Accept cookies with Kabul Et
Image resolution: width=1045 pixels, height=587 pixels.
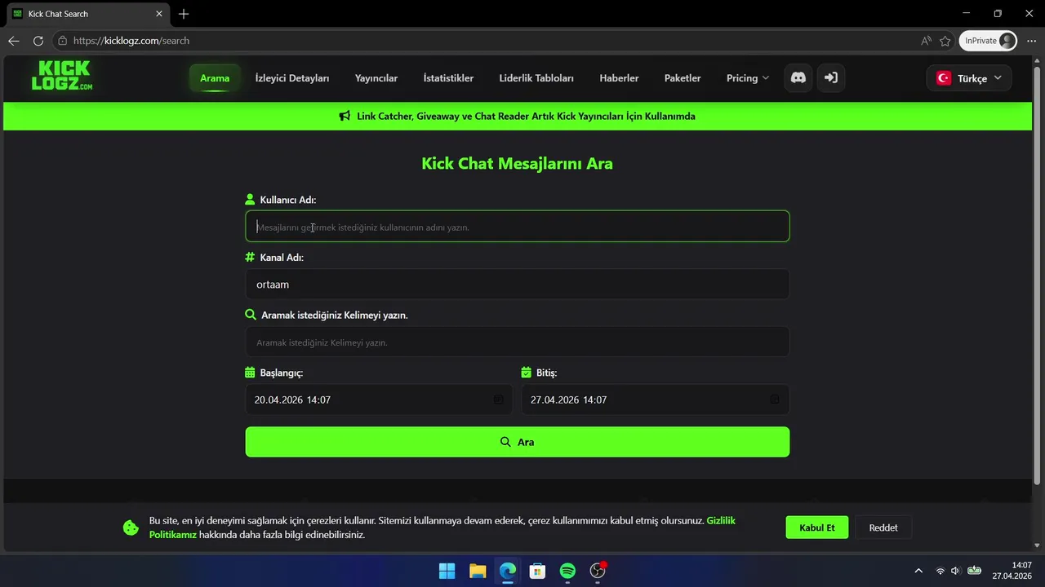[816, 527]
